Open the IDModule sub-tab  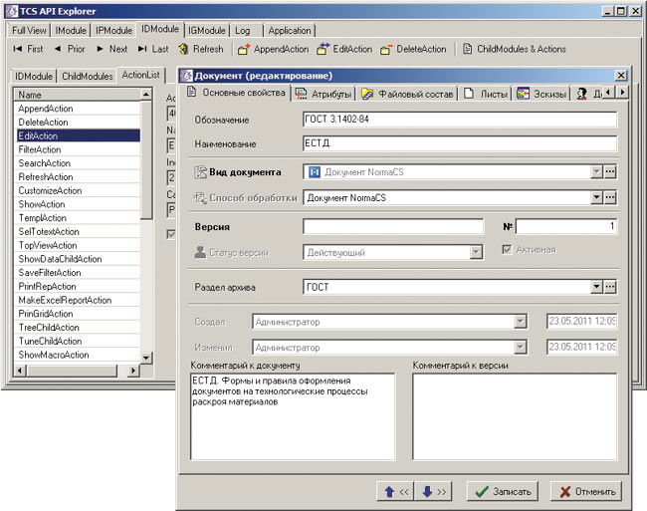coord(34,77)
